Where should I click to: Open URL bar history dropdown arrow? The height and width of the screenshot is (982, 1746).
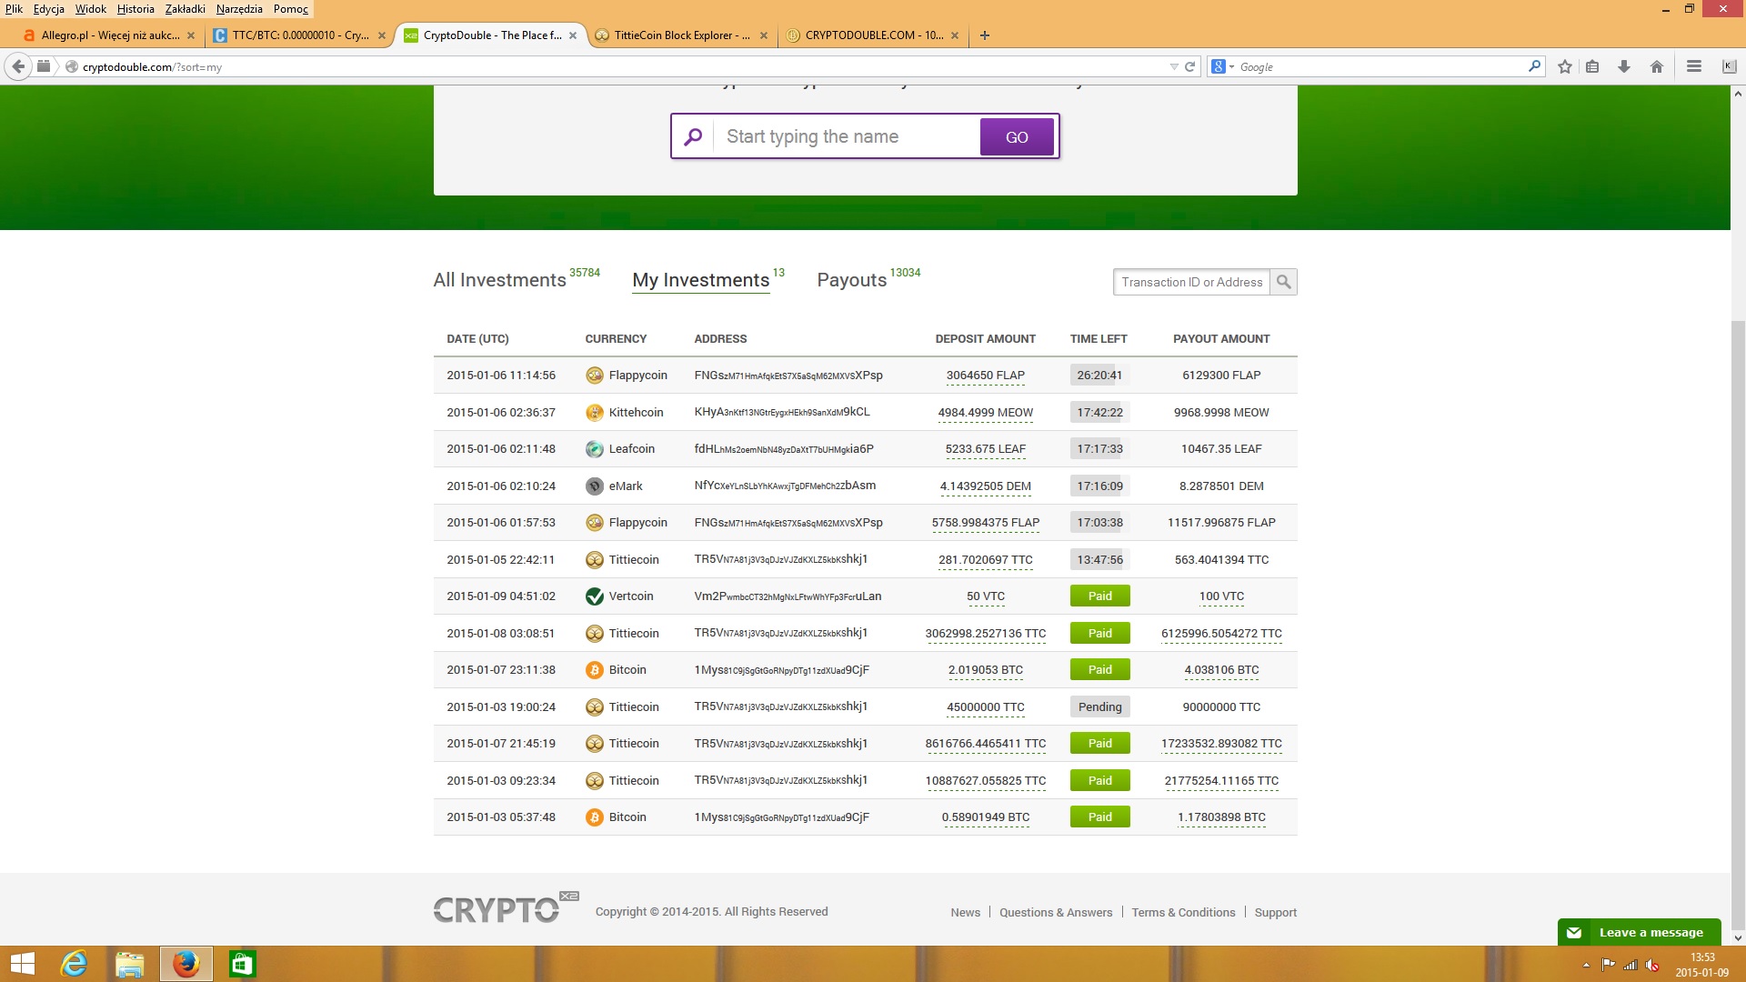[x=1173, y=66]
